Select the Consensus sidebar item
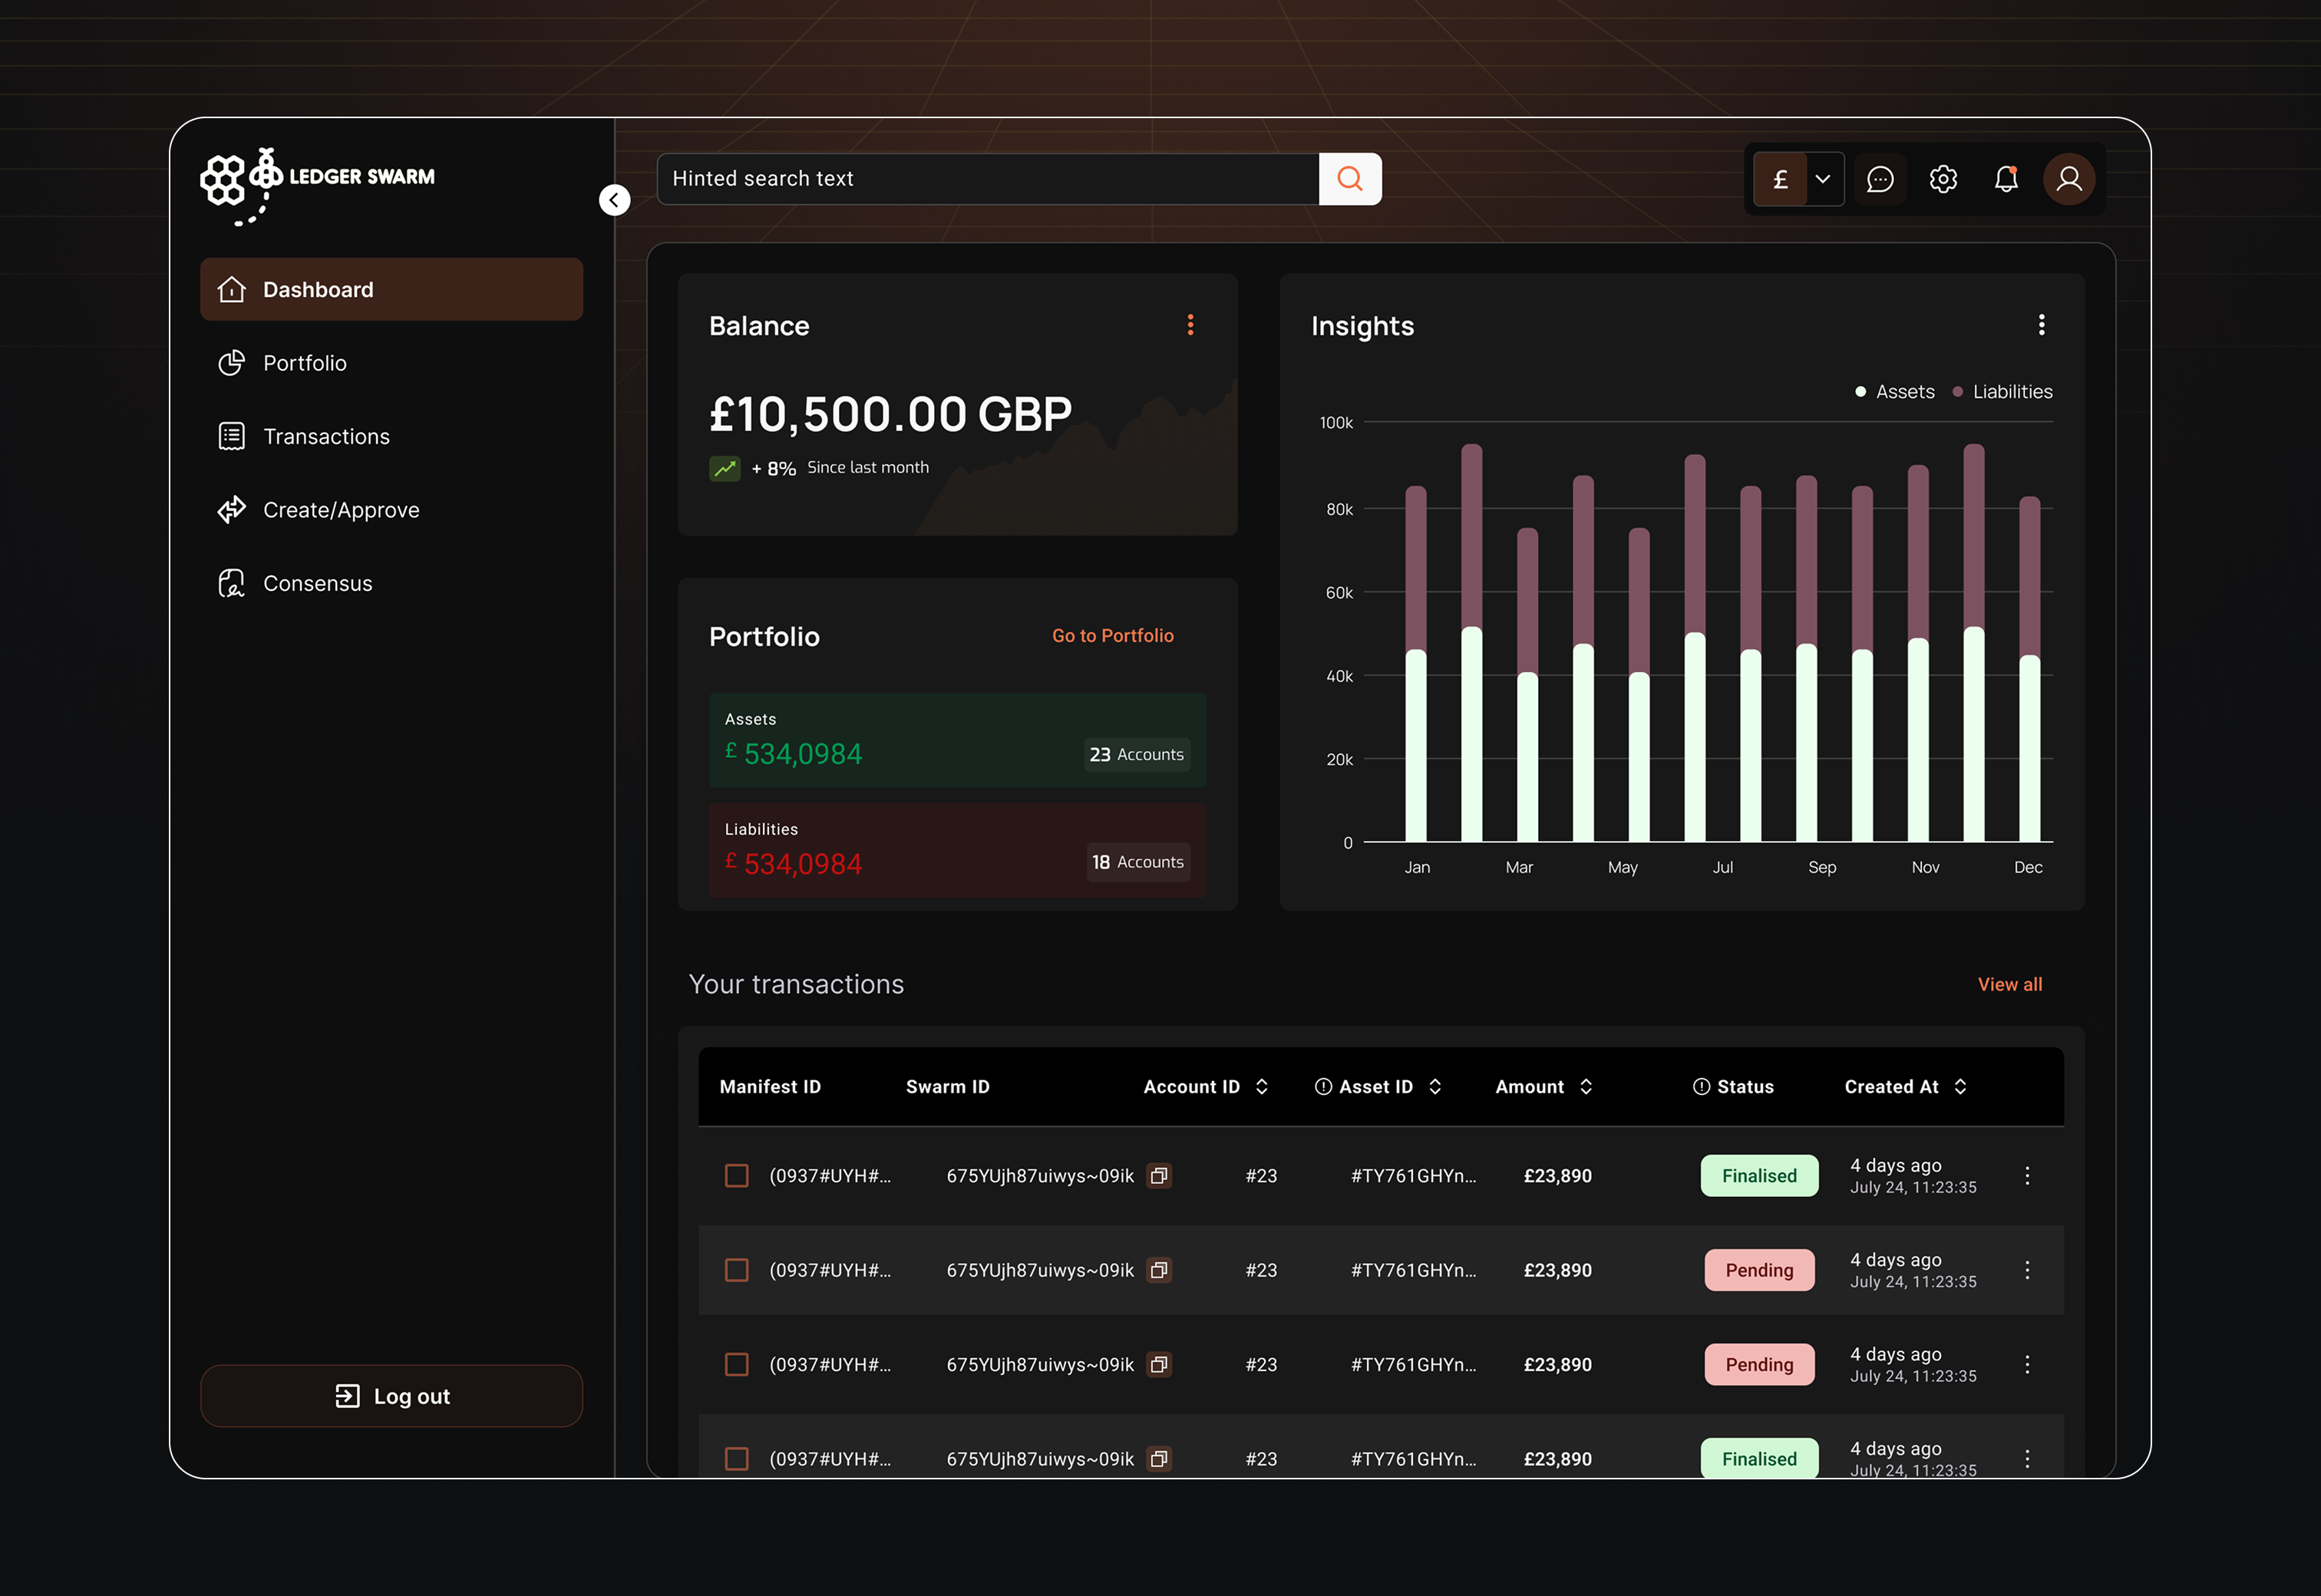The width and height of the screenshot is (2321, 1596). (x=318, y=582)
